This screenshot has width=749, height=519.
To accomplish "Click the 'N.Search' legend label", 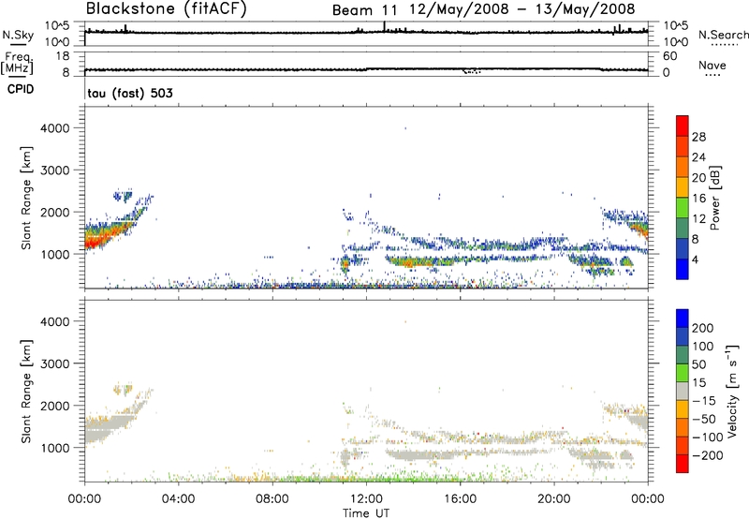I will (723, 35).
